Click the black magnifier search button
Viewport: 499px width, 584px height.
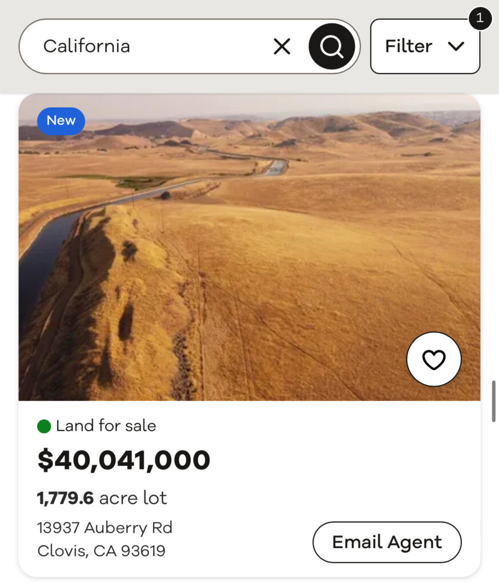coord(332,46)
